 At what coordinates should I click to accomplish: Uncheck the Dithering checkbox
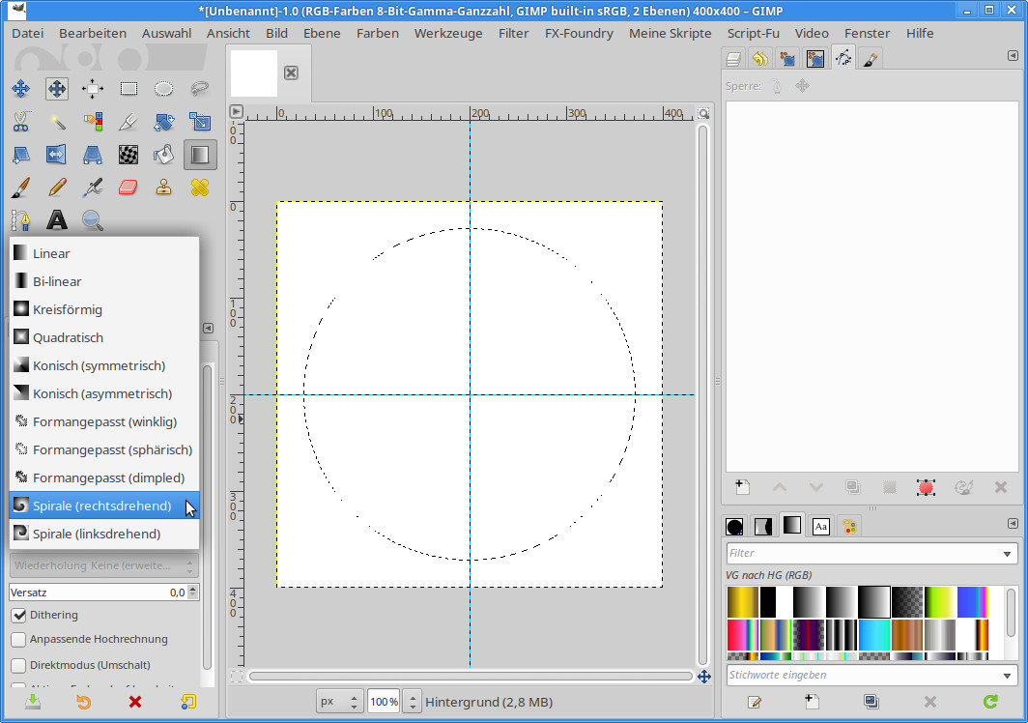point(18,615)
